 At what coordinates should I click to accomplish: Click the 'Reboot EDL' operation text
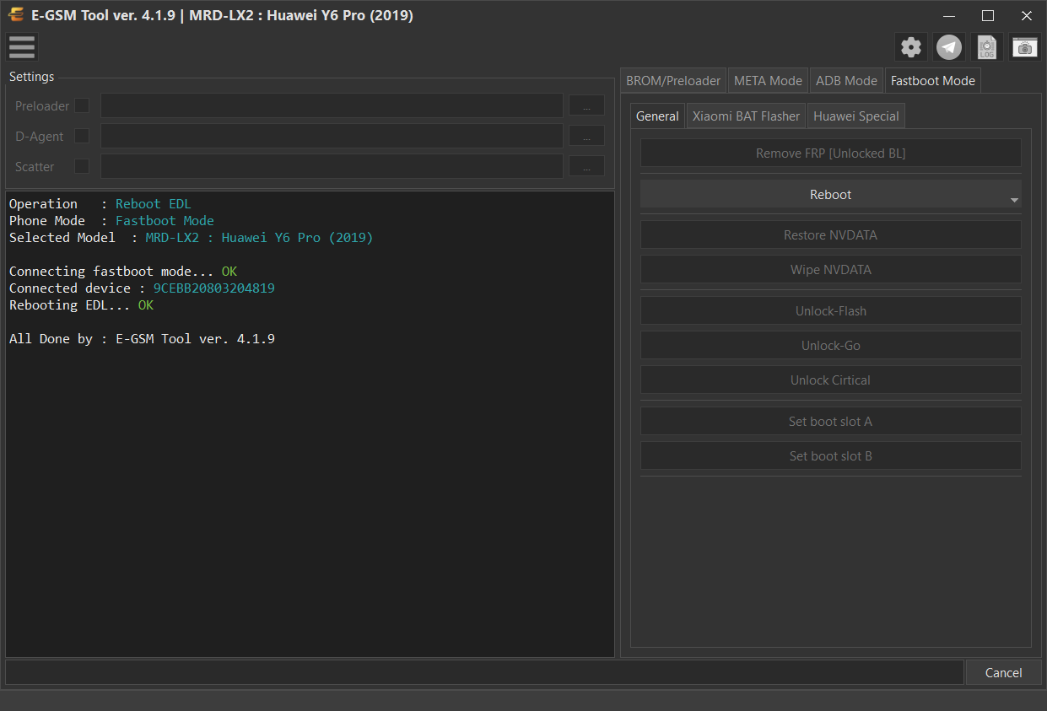[154, 204]
